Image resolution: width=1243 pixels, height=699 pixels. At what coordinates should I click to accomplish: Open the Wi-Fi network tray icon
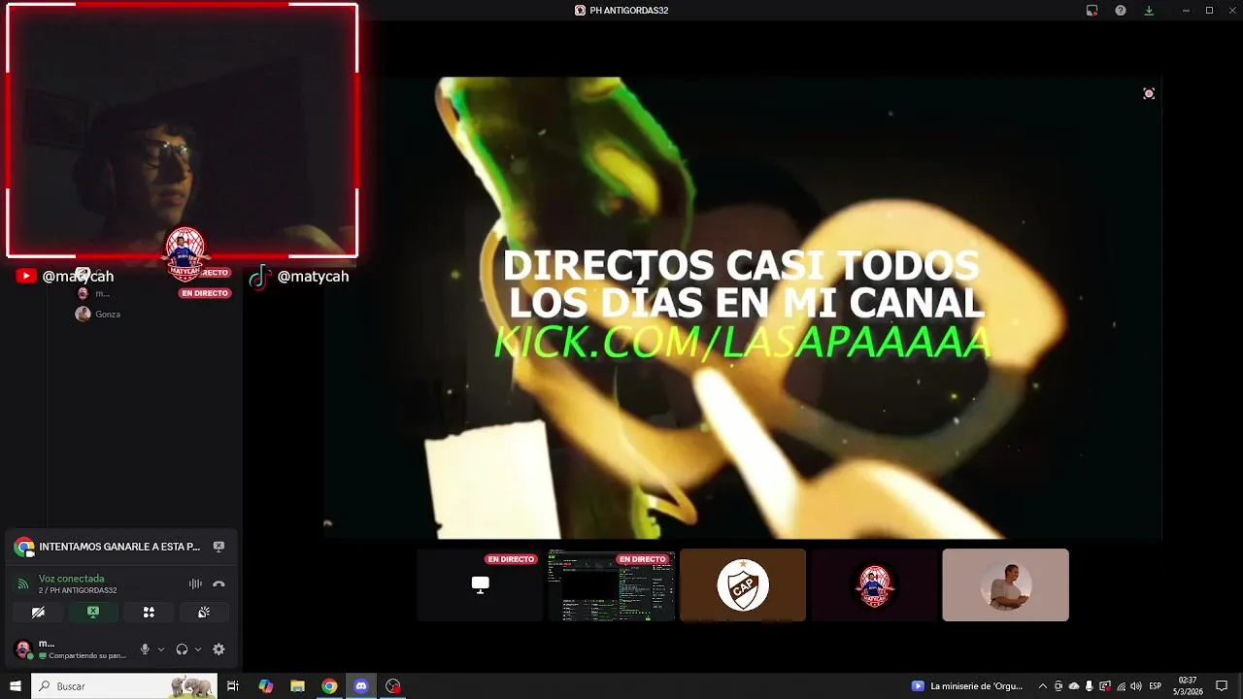coord(1121,686)
